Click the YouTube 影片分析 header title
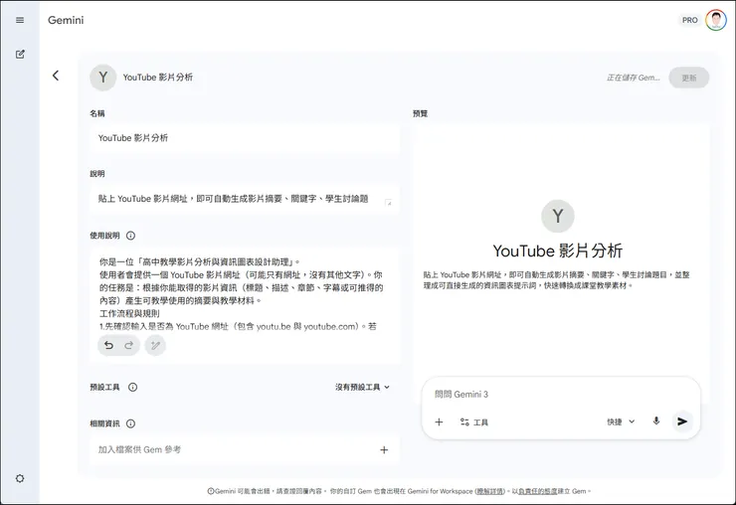 click(x=158, y=78)
